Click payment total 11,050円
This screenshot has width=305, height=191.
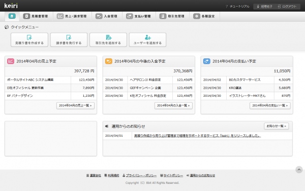(282, 71)
